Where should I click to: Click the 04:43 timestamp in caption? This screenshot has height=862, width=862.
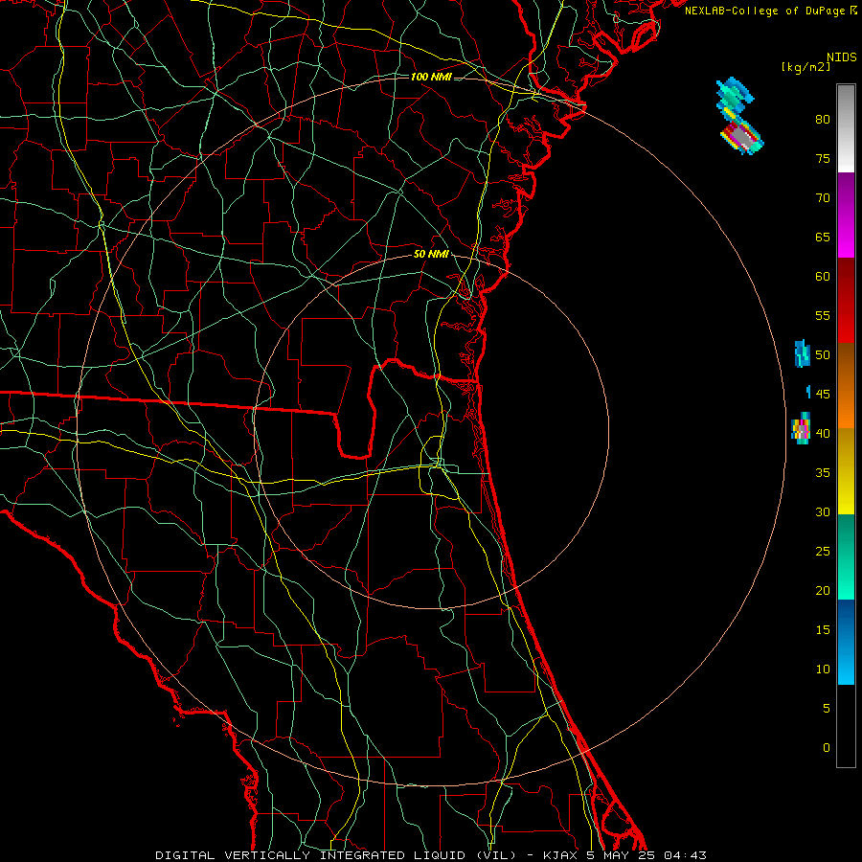pyautogui.click(x=685, y=855)
